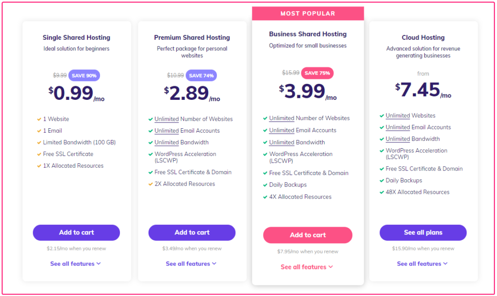Screen dimensions: 497x296
Task: Click the "MOST POPULAR" banner
Action: coord(307,13)
